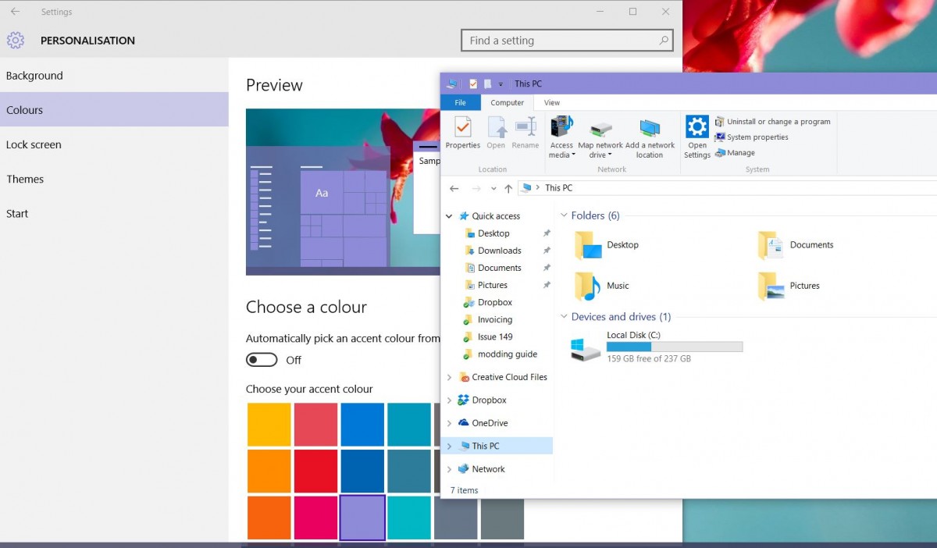Open the Music folder icon
This screenshot has height=548, width=937.
click(588, 286)
